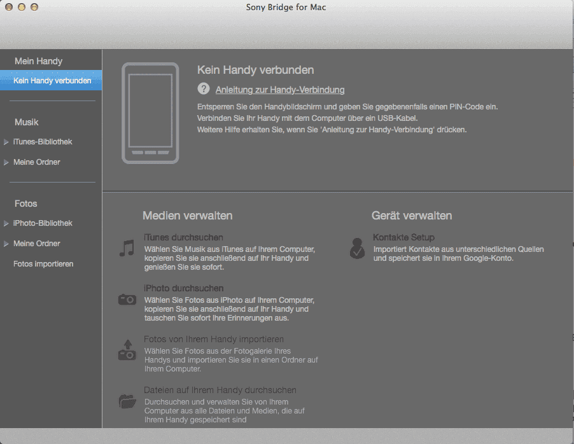Screen dimensions: 574x444
Task: Close the Sony Bridge window
Action: coord(9,7)
